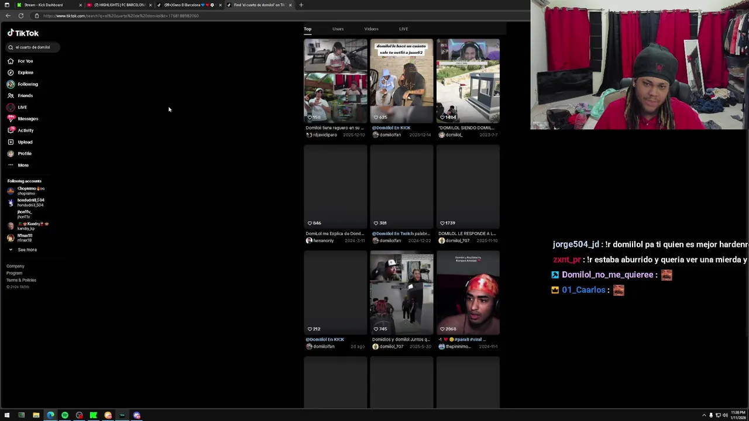Screen dimensions: 749x421
Task: Show hidden system tray icons
Action: coord(704,415)
